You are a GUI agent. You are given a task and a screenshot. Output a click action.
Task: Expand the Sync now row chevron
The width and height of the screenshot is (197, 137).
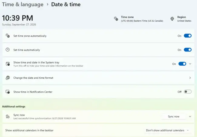coord(190,116)
